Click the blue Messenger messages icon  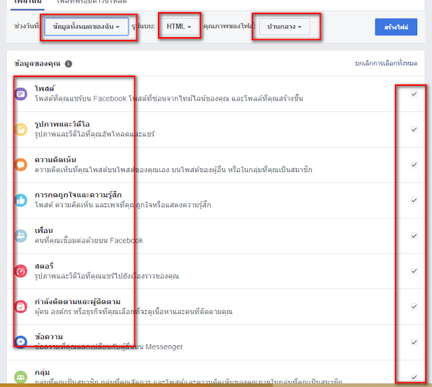21,342
